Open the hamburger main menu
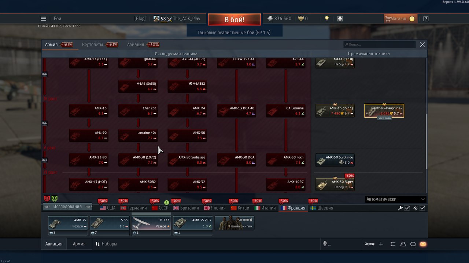 (43, 19)
